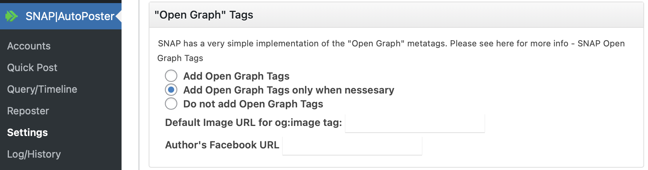Viewport: 648px width, 170px height.
Task: Open the Reposter section
Action: [x=28, y=111]
